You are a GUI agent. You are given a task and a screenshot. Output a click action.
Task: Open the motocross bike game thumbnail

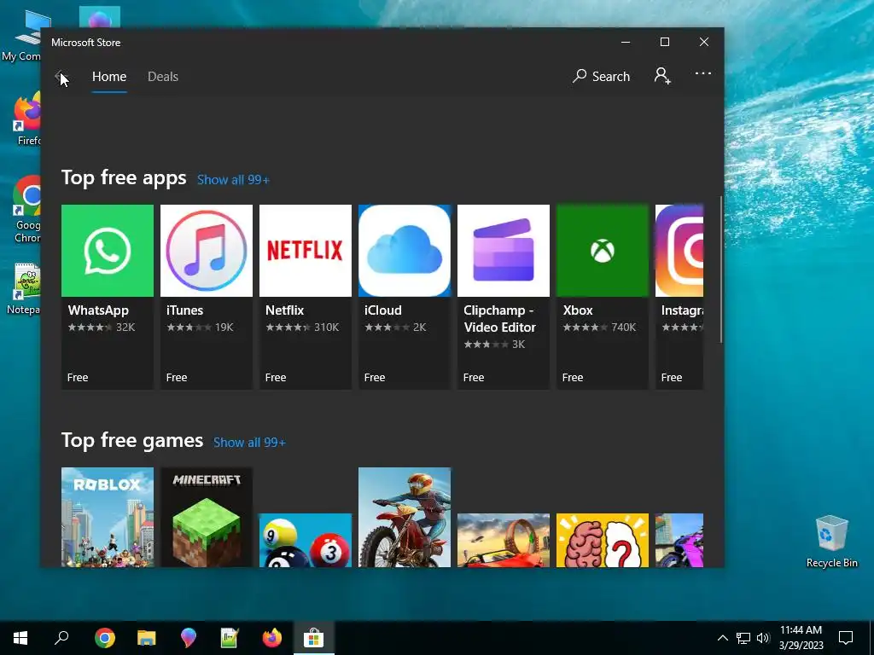click(x=404, y=518)
